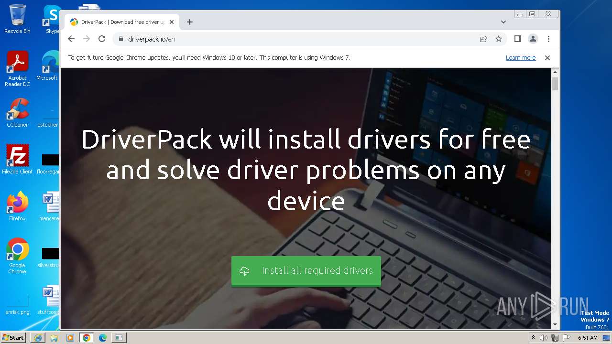Click the browser Back arrow
Screen dimensions: 612x344
pos(71,39)
